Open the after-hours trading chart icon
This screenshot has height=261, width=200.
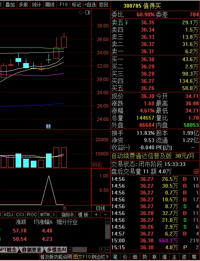tap(196, 171)
